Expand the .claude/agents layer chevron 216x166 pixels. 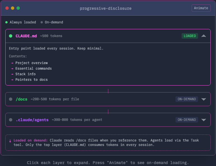pyautogui.click(x=204, y=120)
